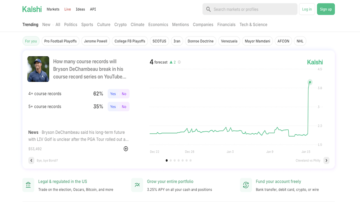Click the Kalshi watermark logo on chart
Screen dimensions: 360x202
315,62
